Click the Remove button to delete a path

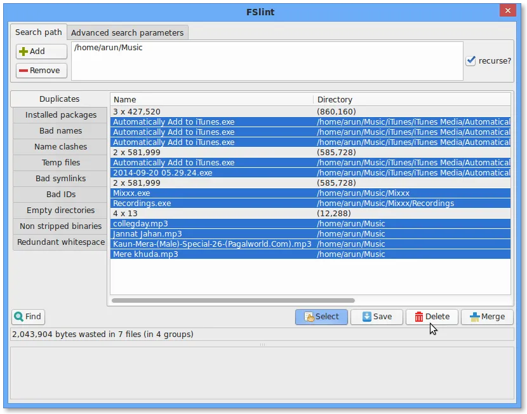click(x=40, y=70)
